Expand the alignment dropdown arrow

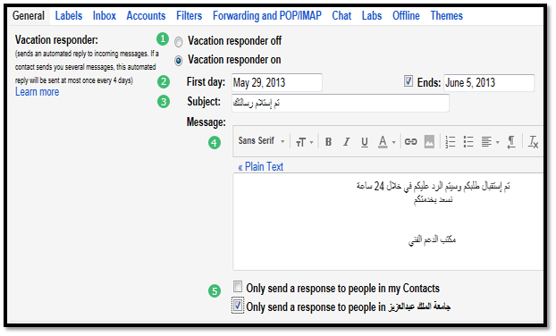pyautogui.click(x=498, y=142)
